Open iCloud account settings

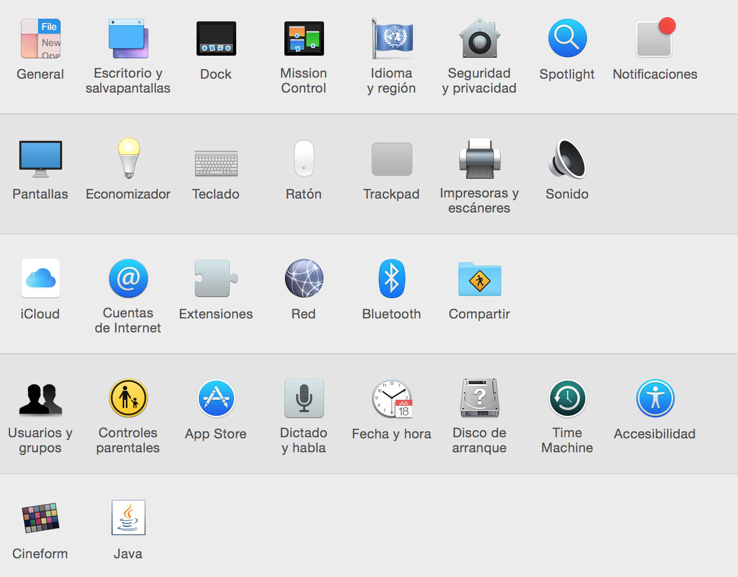pyautogui.click(x=41, y=278)
